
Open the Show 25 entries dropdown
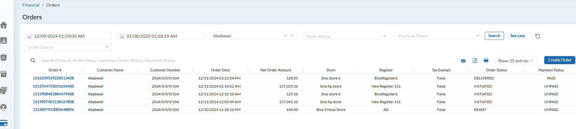click(x=516, y=61)
